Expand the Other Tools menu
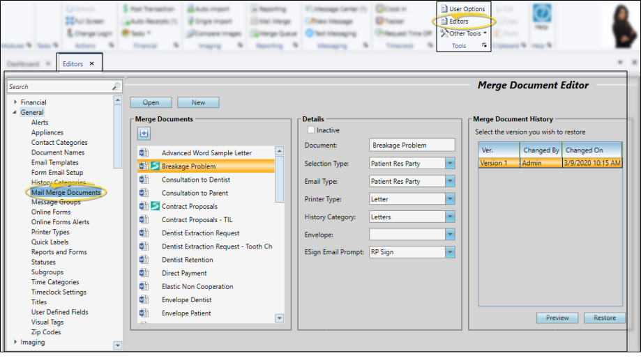This screenshot has width=641, height=360. (x=466, y=33)
